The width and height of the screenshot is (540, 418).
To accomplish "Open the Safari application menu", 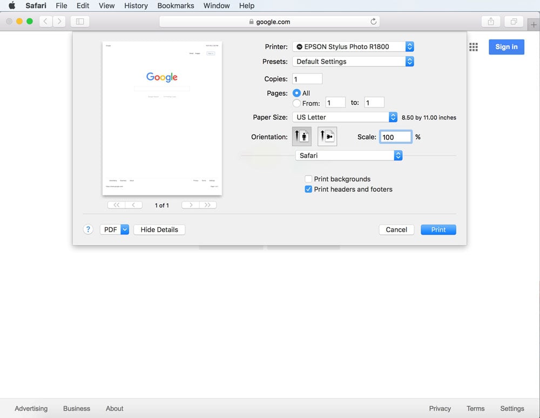I will pyautogui.click(x=36, y=5).
